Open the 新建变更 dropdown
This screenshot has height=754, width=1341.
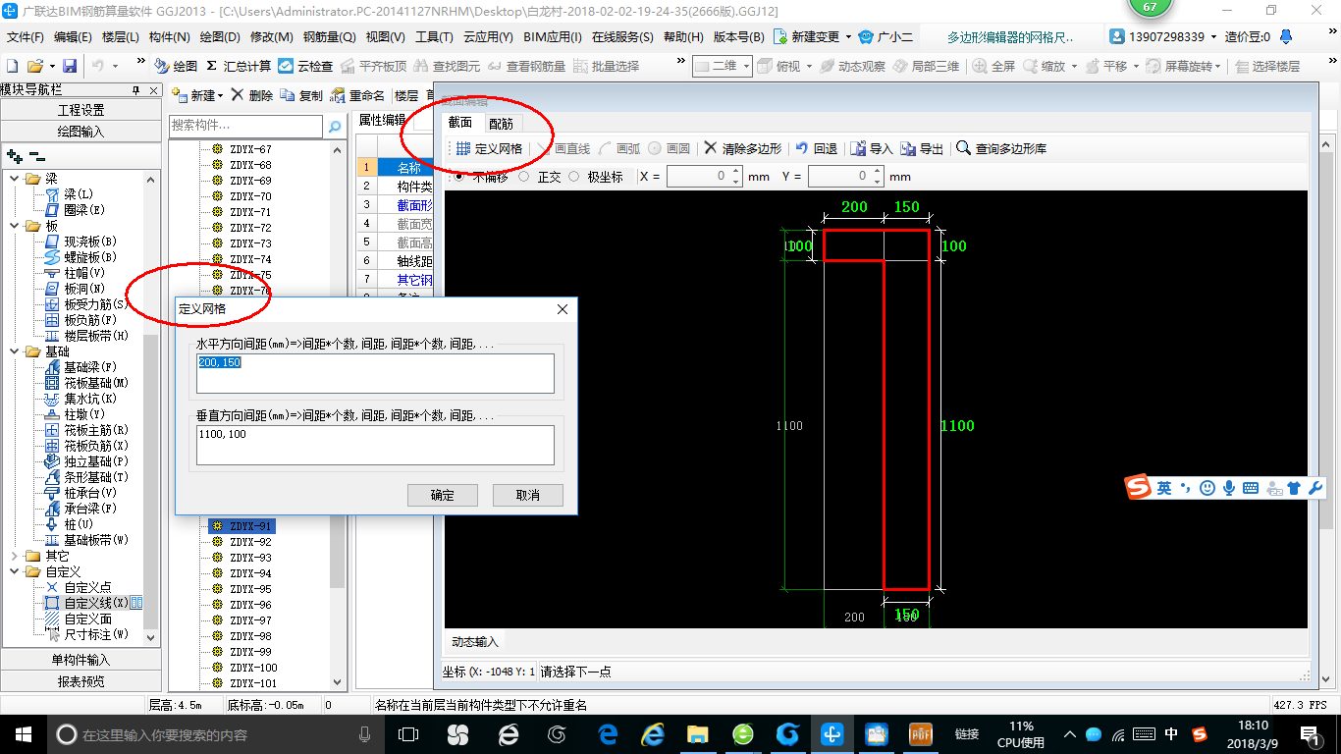pyautogui.click(x=848, y=36)
